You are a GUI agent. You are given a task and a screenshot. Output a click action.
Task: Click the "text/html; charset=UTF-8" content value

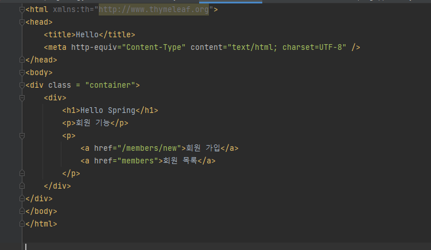tap(287, 48)
